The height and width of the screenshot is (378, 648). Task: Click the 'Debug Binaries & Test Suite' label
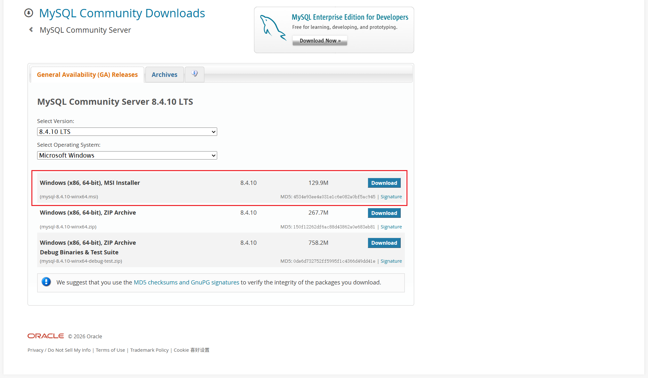(79, 252)
